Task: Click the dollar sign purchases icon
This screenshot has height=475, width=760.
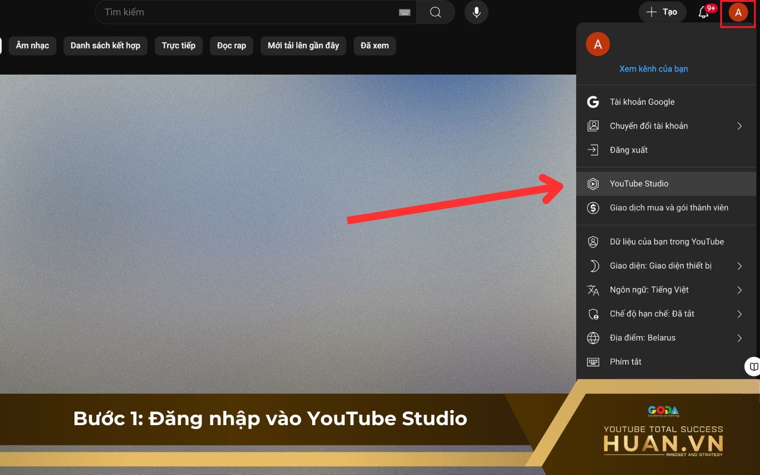Action: (x=593, y=208)
